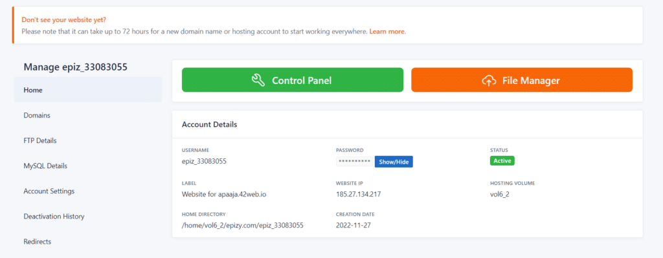The height and width of the screenshot is (258, 663).
Task: Click the home directory path text
Action: (243, 226)
